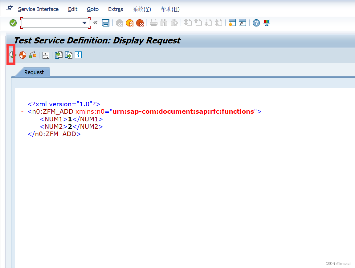
Task: Click the Execute clock icon
Action: pos(13,55)
